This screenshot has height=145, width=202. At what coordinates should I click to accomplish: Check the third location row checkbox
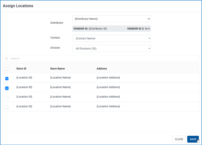(7, 98)
